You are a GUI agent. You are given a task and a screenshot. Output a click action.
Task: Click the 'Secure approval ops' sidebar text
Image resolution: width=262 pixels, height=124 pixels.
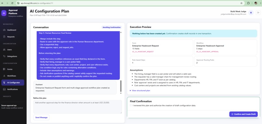(9, 105)
